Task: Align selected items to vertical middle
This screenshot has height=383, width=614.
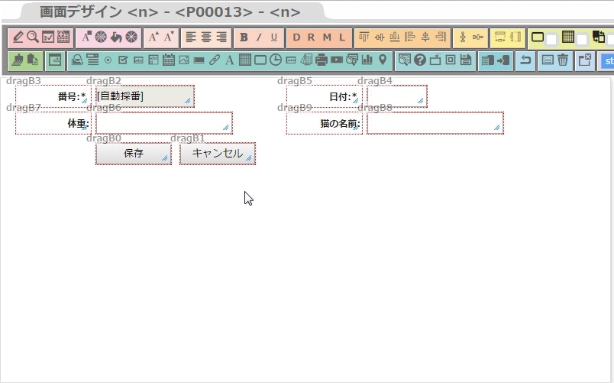Action: [380, 37]
